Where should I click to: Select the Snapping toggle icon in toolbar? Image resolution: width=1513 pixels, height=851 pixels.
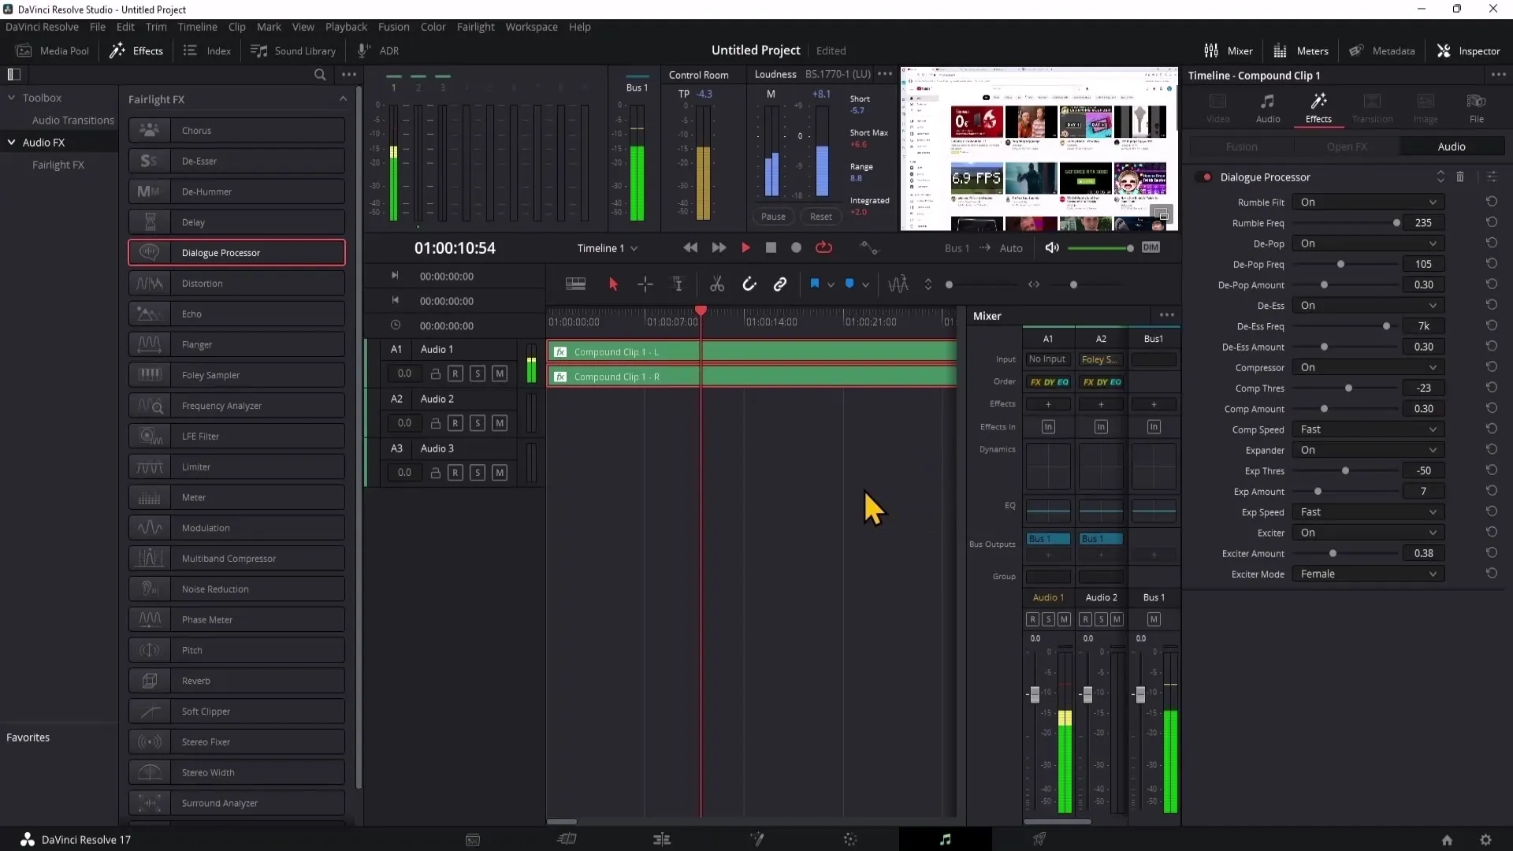(748, 284)
